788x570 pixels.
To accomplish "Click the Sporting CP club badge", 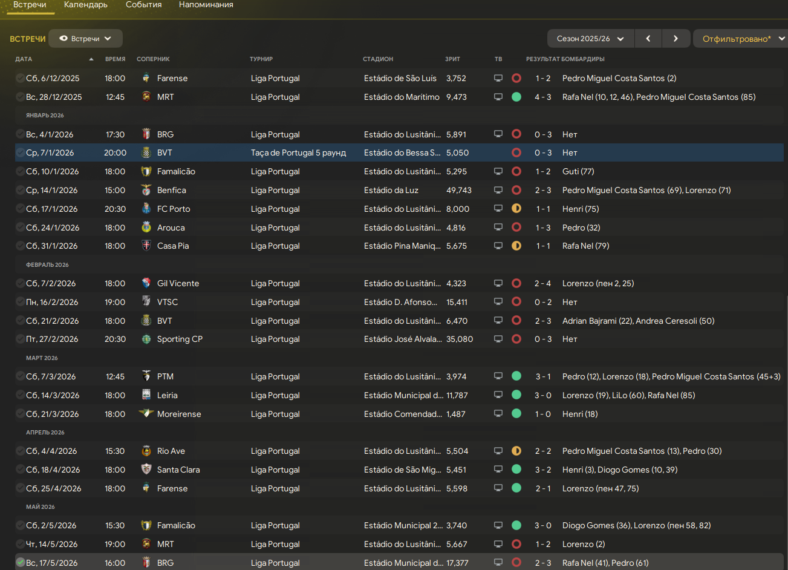I will pos(146,339).
